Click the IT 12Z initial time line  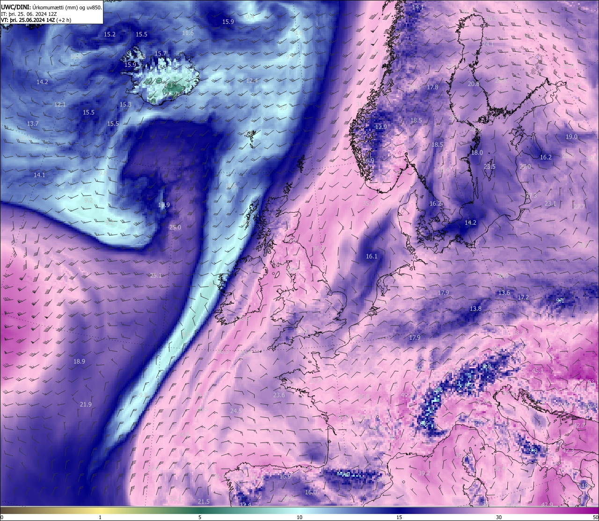tap(29, 14)
